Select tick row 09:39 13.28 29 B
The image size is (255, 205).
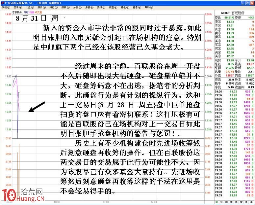(x=234, y=195)
